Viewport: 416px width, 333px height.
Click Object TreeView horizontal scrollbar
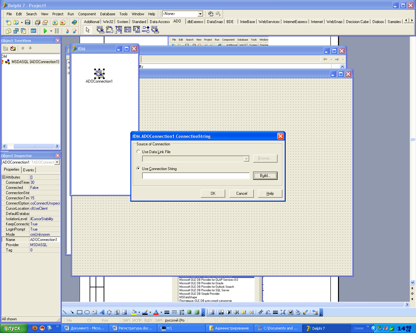coord(31,146)
